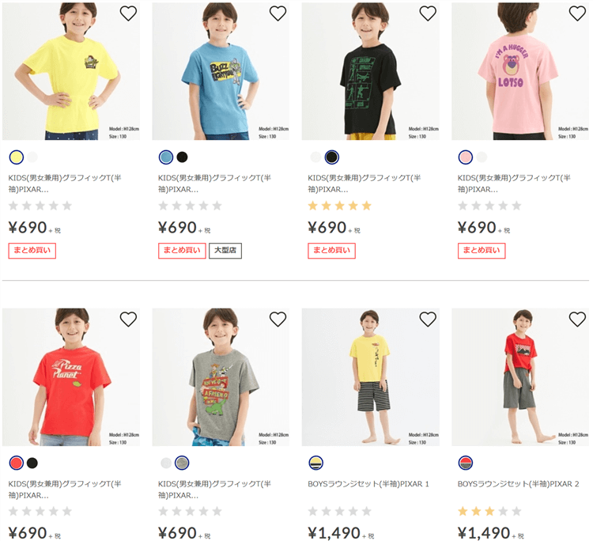Click 大型店 tag under blue tee

point(225,251)
